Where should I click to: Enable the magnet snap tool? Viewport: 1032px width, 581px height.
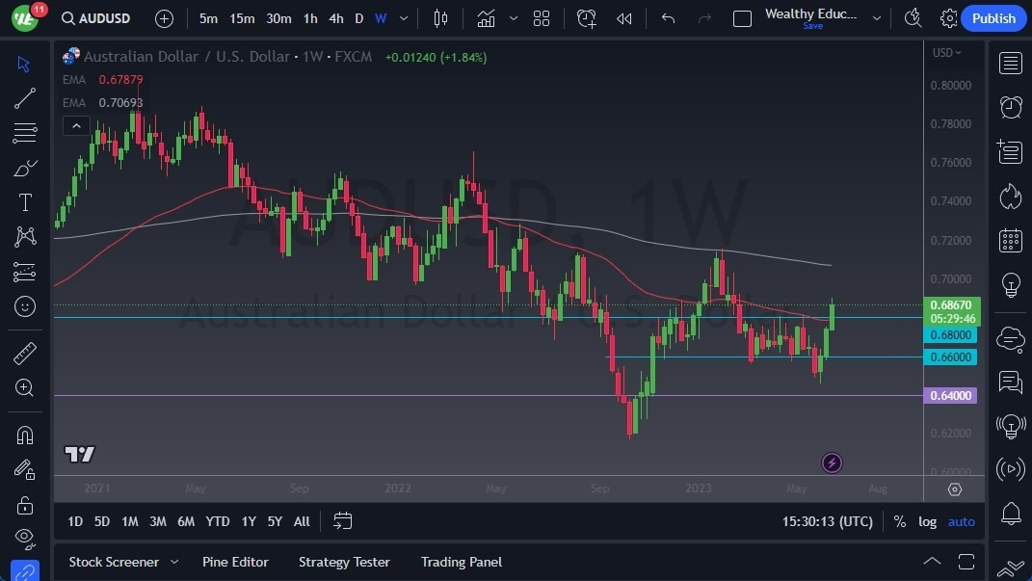(x=25, y=435)
